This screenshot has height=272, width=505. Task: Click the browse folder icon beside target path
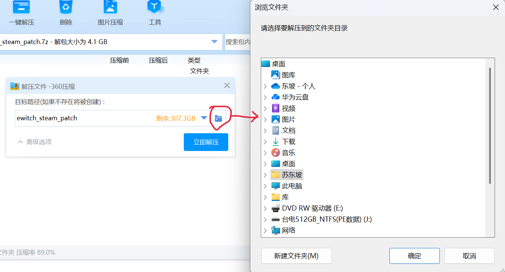pos(219,118)
